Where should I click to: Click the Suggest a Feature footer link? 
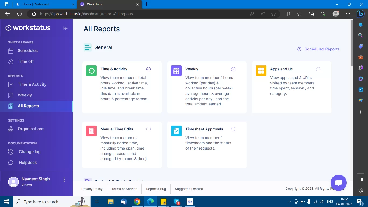pyautogui.click(x=189, y=189)
